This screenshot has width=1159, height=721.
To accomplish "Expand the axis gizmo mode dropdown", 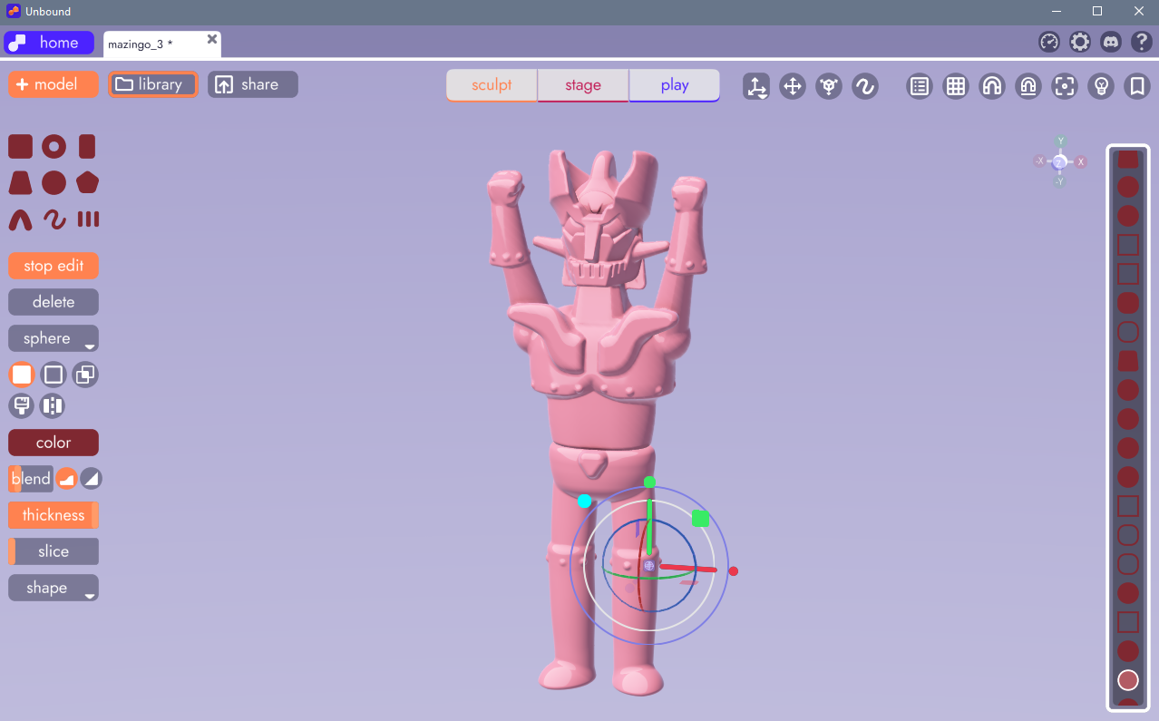I will coord(756,87).
